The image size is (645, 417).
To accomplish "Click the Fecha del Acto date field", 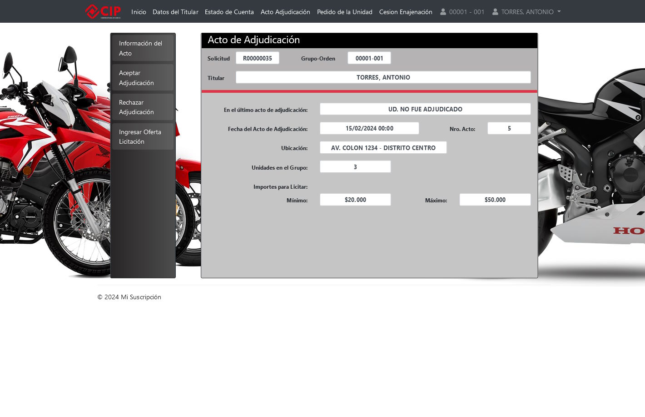I will click(369, 128).
